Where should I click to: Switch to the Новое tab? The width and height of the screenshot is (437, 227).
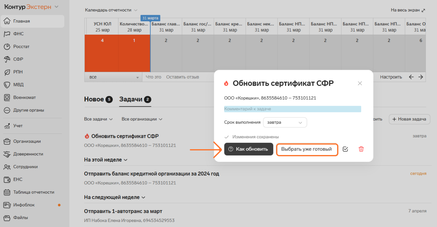pyautogui.click(x=98, y=99)
